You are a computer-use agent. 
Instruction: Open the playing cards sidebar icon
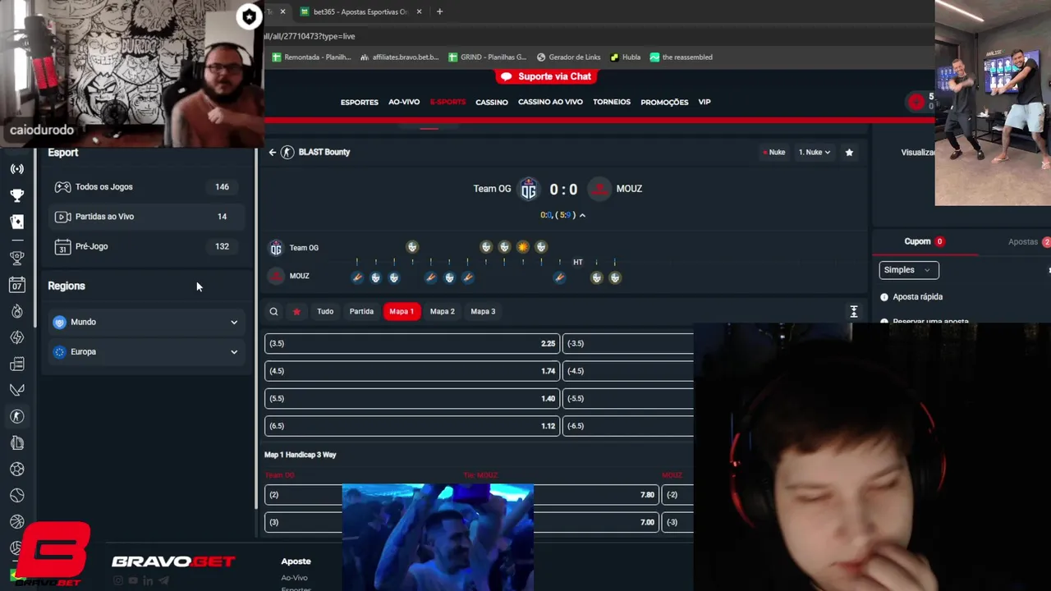(x=17, y=222)
